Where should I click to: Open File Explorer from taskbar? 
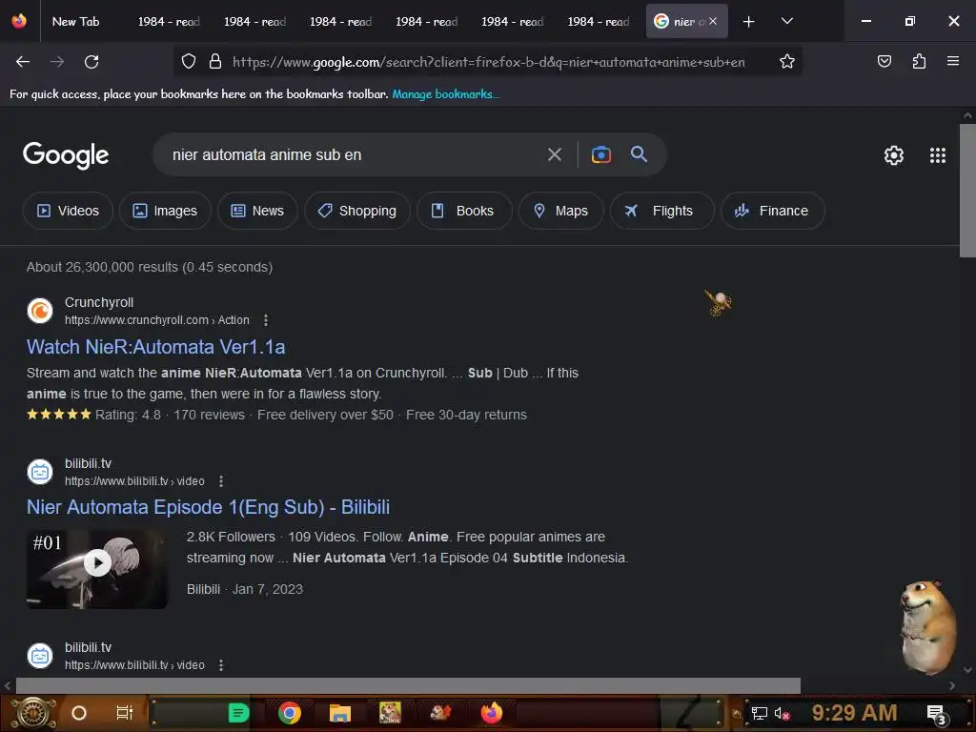point(340,713)
